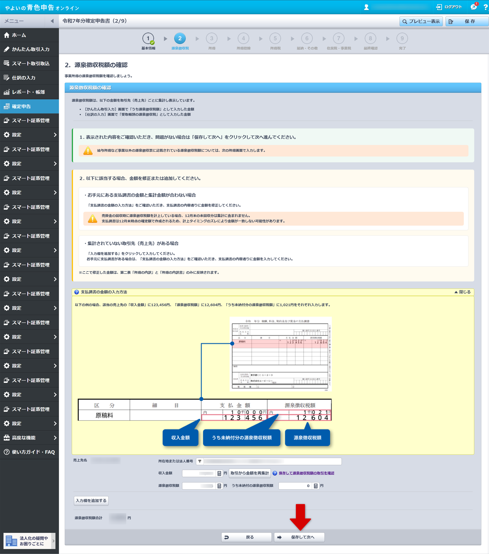Open レポート・帳簿 from the sidebar
The image size is (489, 554).
[x=29, y=92]
